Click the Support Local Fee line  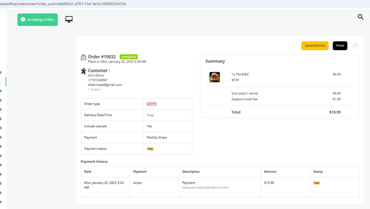[286, 99]
